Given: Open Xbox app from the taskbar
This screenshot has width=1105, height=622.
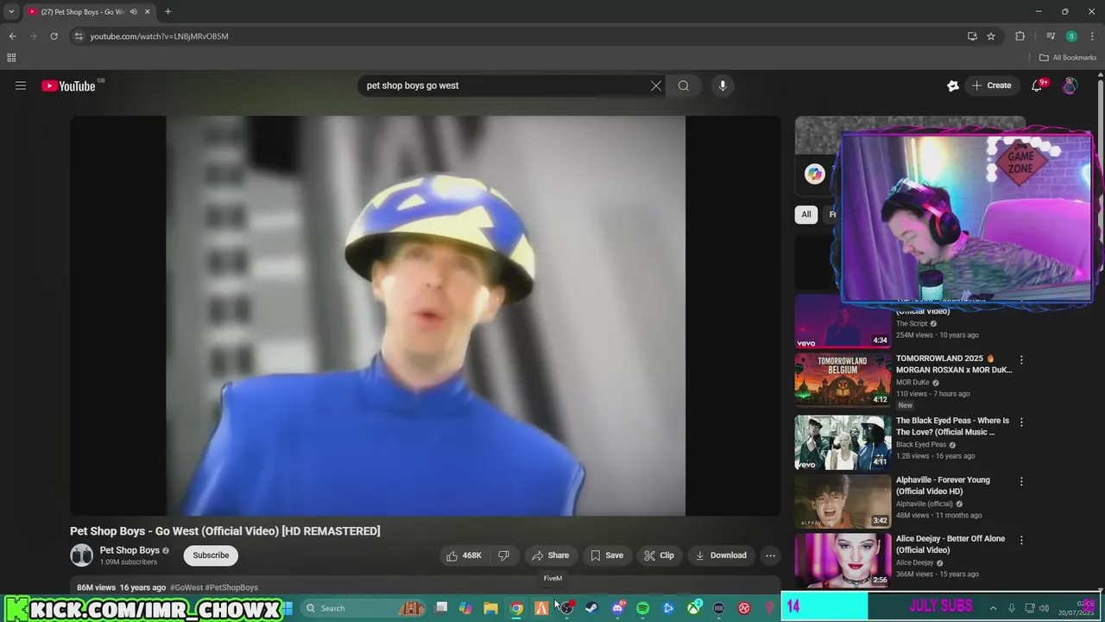Looking at the screenshot, I should point(693,608).
